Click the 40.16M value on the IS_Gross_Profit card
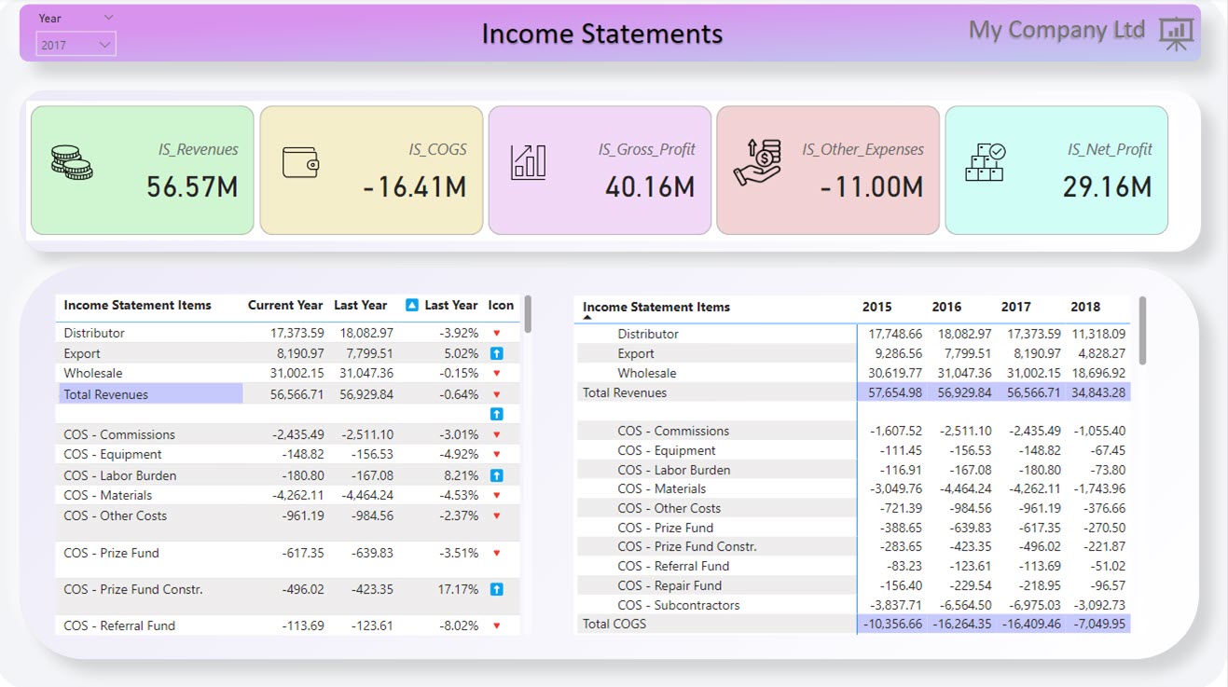Screen dimensions: 1228x687 pos(650,187)
